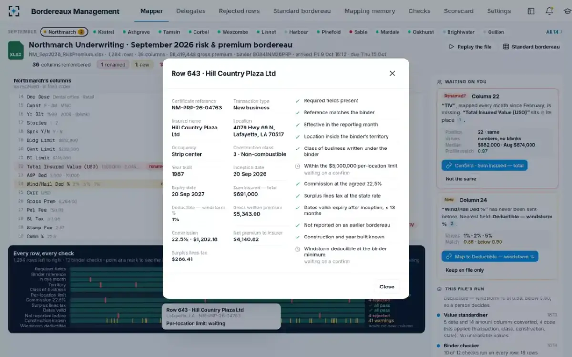Select the Bldg Limit column row
The width and height of the screenshot is (572, 357).
(88, 140)
